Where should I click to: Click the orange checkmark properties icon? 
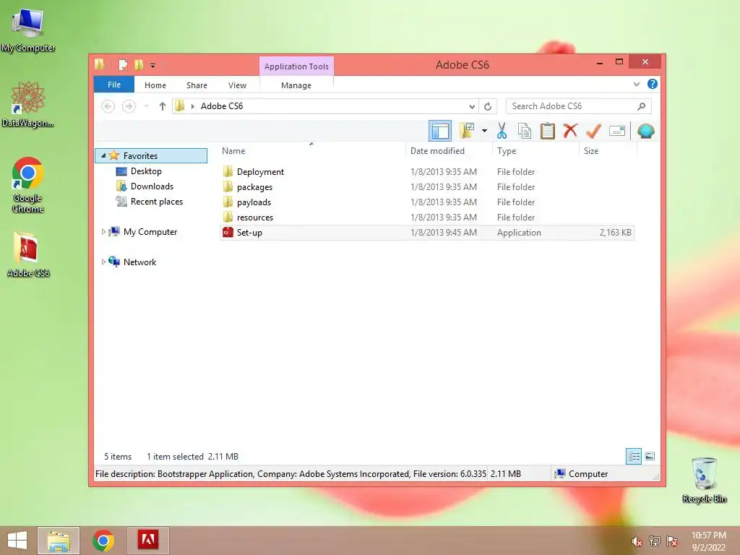[x=593, y=131]
